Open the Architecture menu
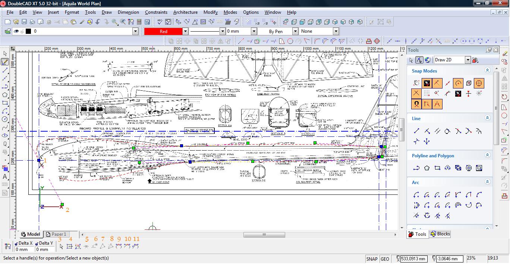The image size is (510, 264). coord(185,12)
